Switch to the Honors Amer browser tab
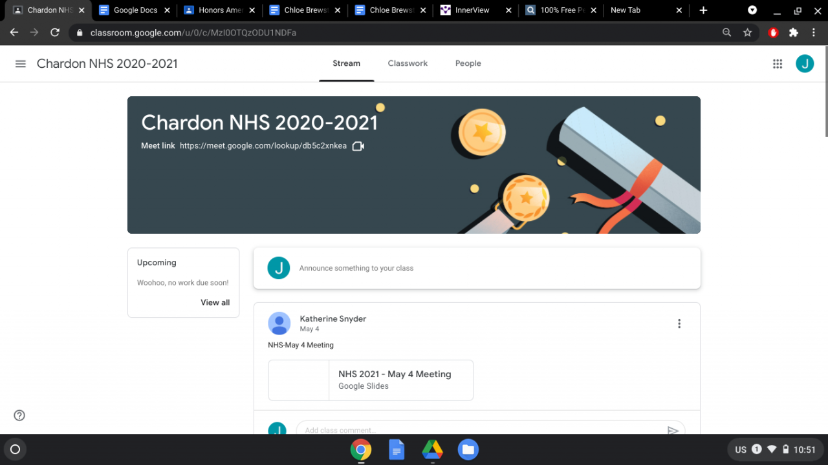The height and width of the screenshot is (465, 828). point(220,10)
